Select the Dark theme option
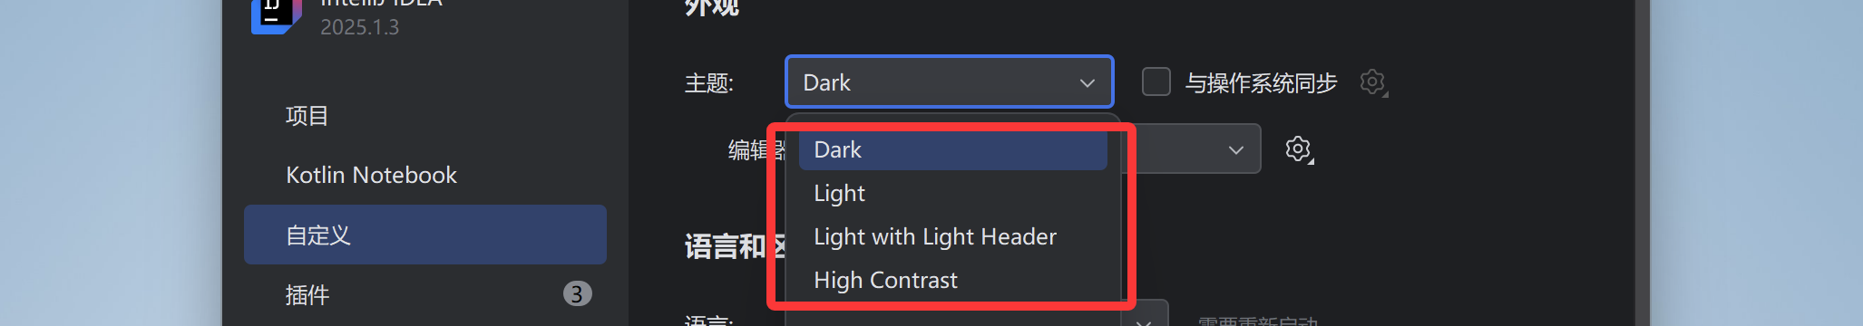The height and width of the screenshot is (326, 1863). pos(952,149)
